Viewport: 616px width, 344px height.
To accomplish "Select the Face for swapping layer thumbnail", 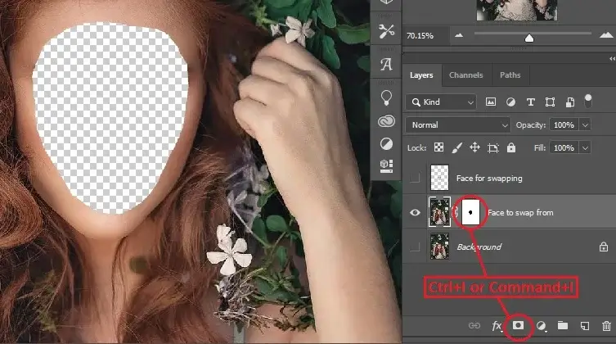I will click(x=439, y=178).
